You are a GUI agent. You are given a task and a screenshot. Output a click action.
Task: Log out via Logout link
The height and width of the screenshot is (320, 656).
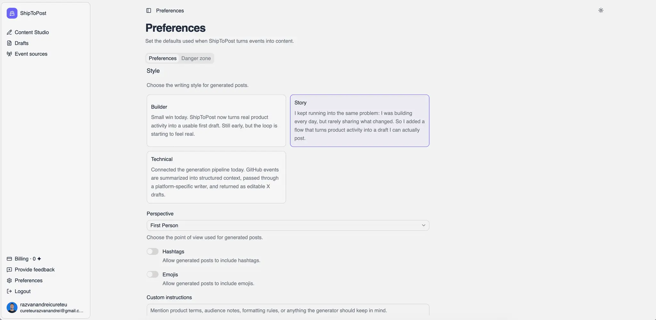coord(23,291)
